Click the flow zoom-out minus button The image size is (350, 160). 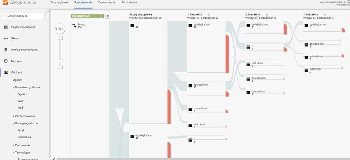(60, 67)
